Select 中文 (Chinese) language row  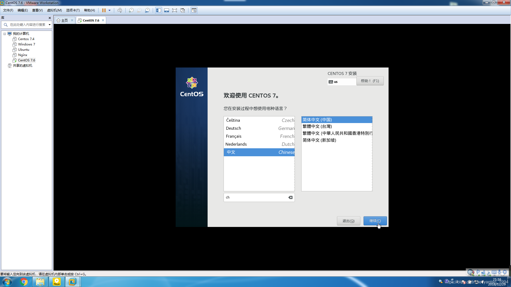259,152
